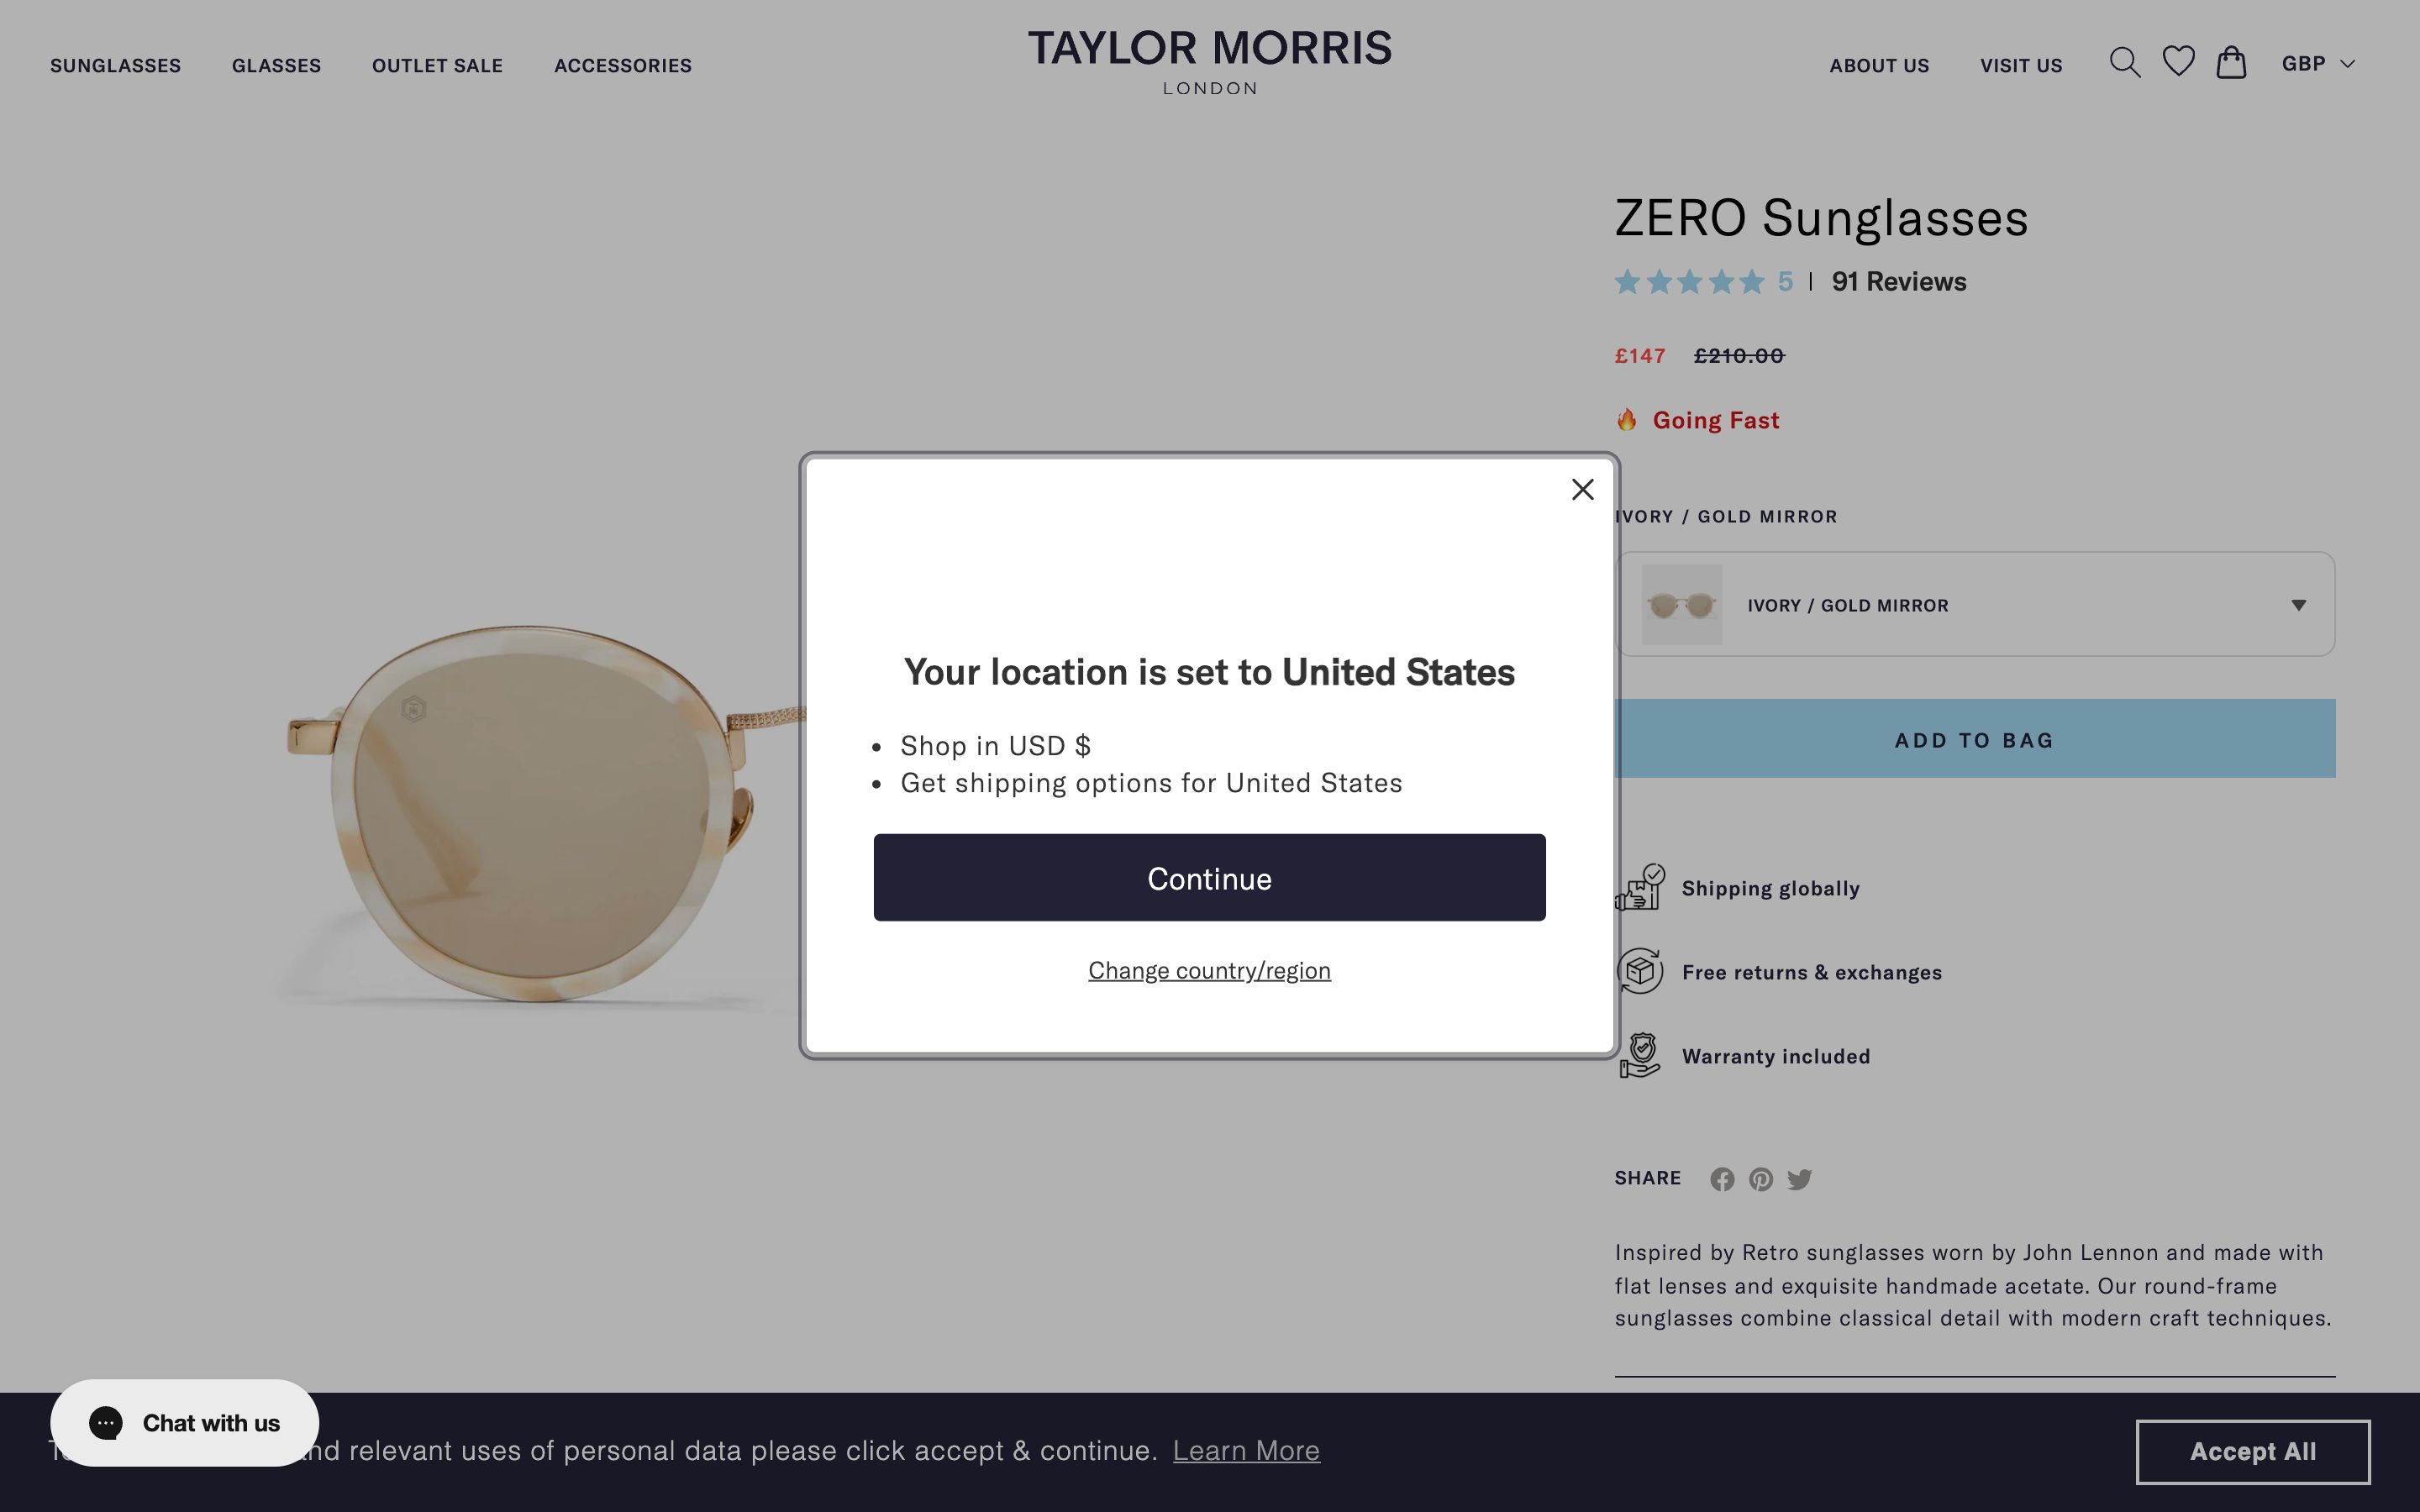Viewport: 2420px width, 1512px height.
Task: Open the Outlet Sale menu
Action: point(437,65)
